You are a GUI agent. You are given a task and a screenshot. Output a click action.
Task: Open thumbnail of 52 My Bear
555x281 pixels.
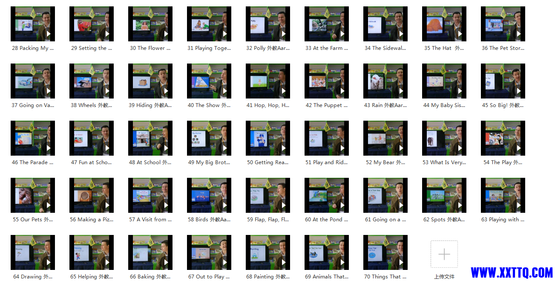pyautogui.click(x=385, y=138)
